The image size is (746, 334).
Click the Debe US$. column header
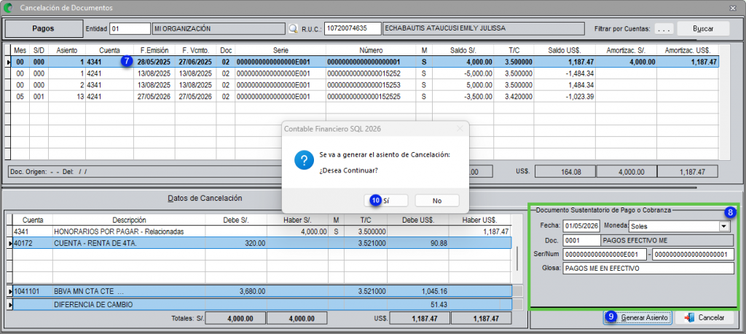click(x=417, y=220)
